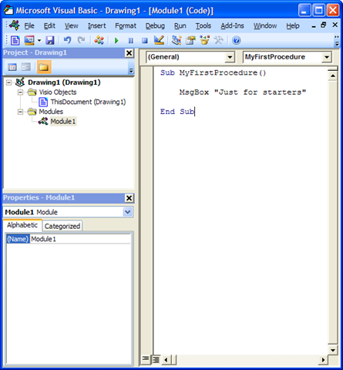Click the horizontal scrollbar right arrow
Viewport: 343px width, 370px height.
click(323, 360)
